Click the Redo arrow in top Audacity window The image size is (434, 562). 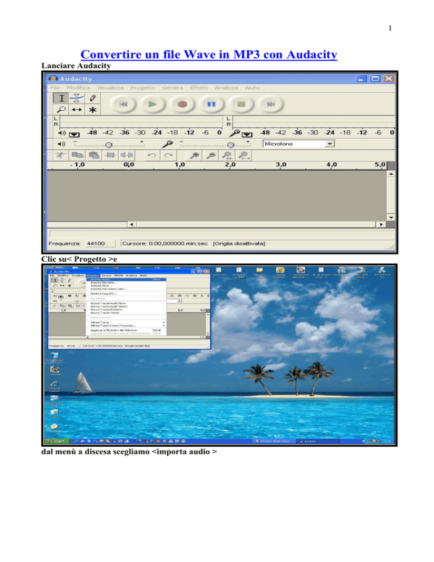pos(168,155)
